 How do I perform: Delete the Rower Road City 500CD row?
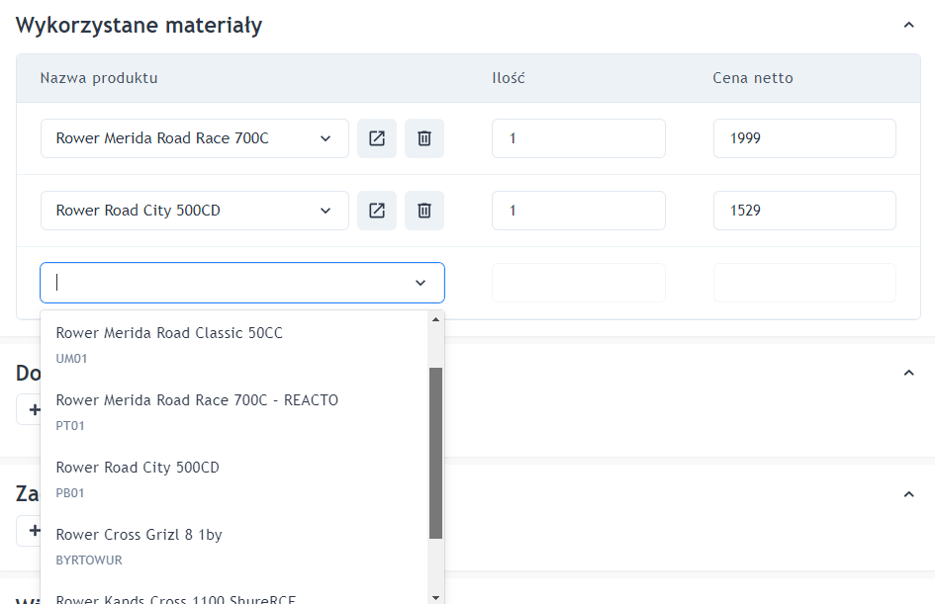point(424,211)
